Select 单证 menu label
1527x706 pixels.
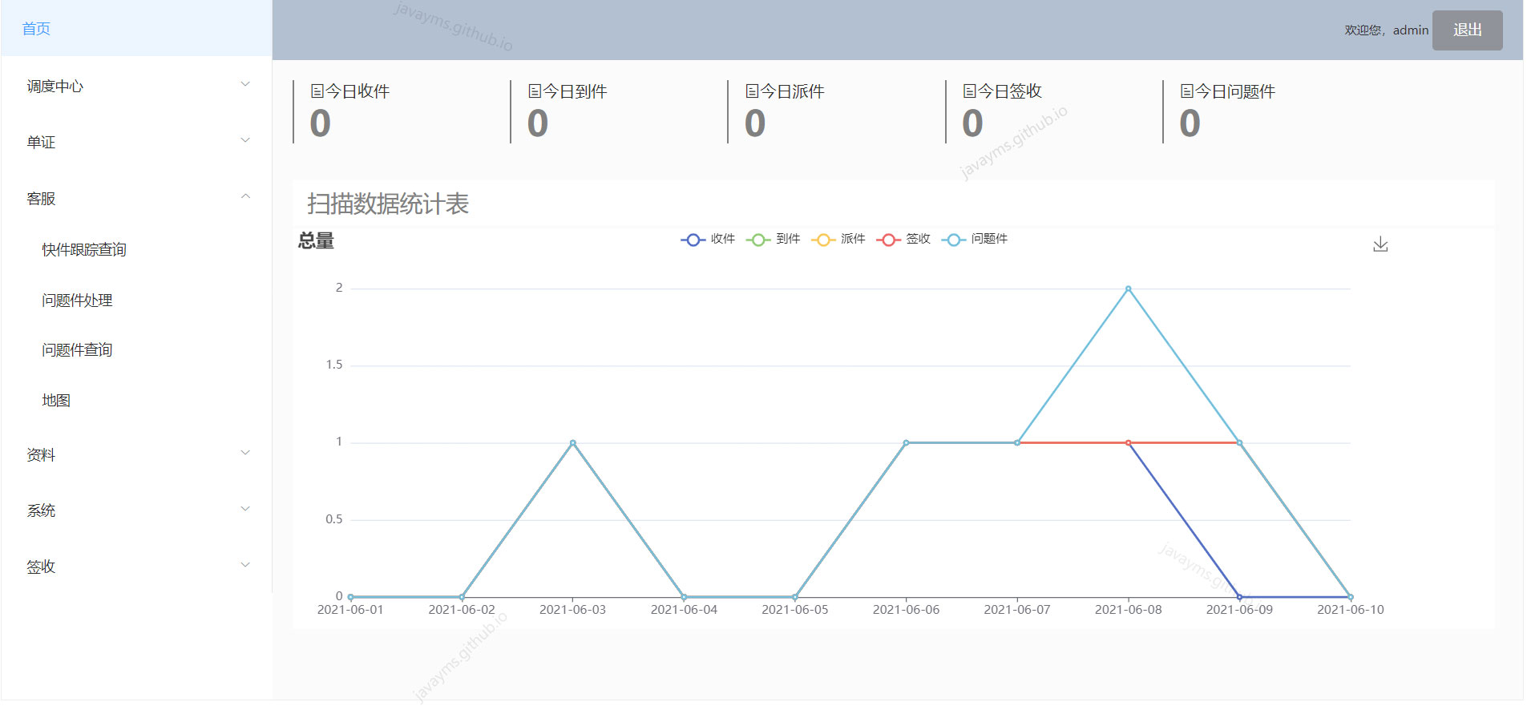[41, 142]
